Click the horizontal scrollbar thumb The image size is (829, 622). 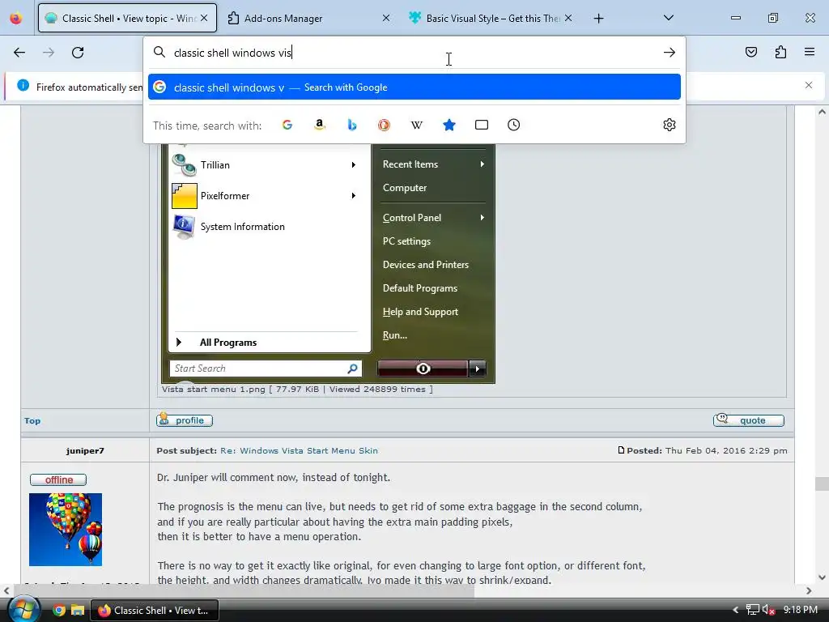tap(244, 590)
